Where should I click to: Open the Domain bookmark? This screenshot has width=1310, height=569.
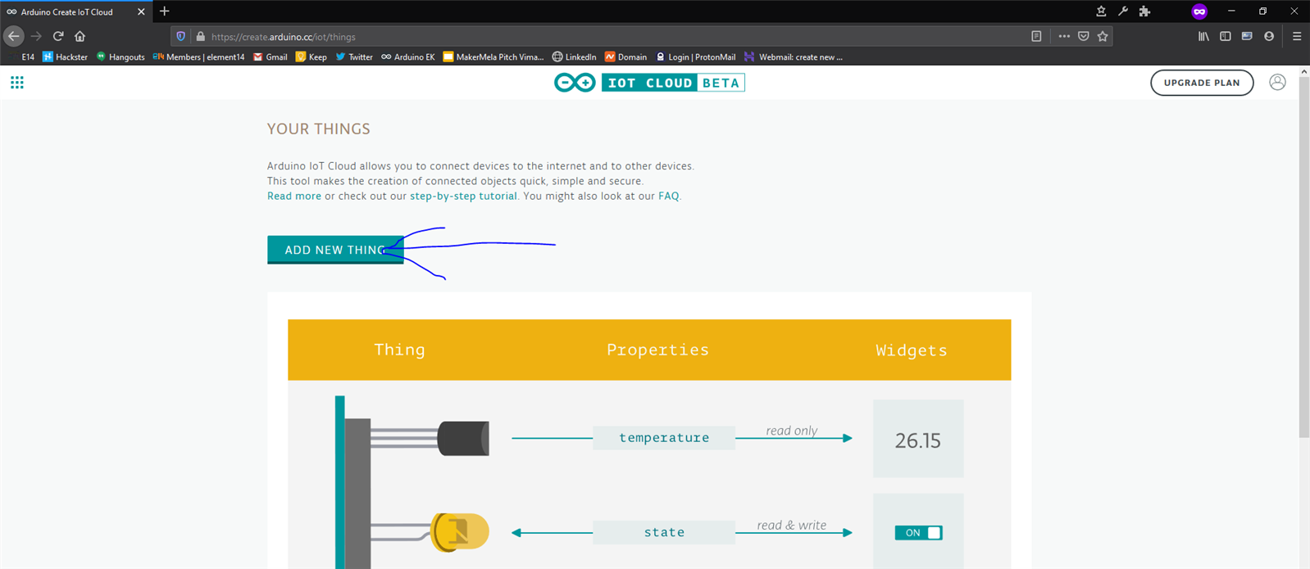(x=625, y=57)
